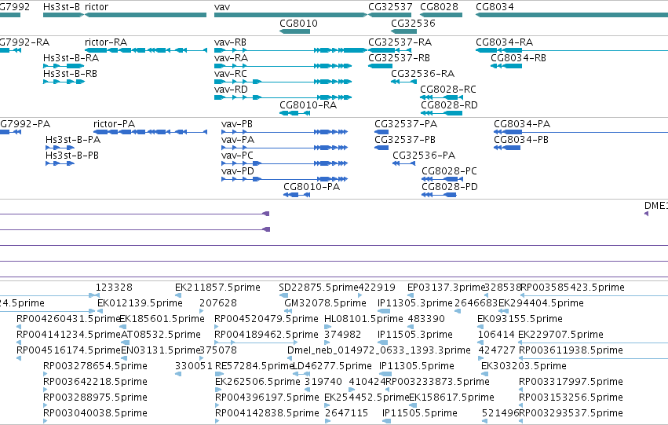Image resolution: width=668 pixels, height=425 pixels.
Task: Select the EK185601.5prime EST label
Action: click(162, 319)
